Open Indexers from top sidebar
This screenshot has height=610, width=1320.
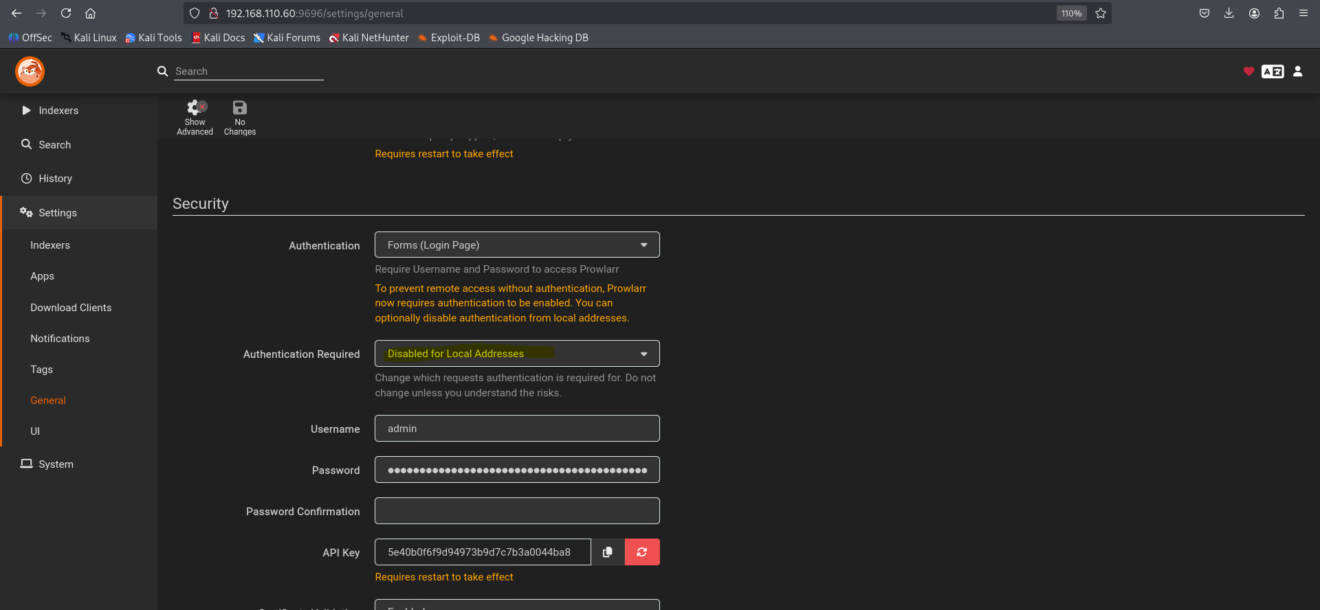click(58, 111)
